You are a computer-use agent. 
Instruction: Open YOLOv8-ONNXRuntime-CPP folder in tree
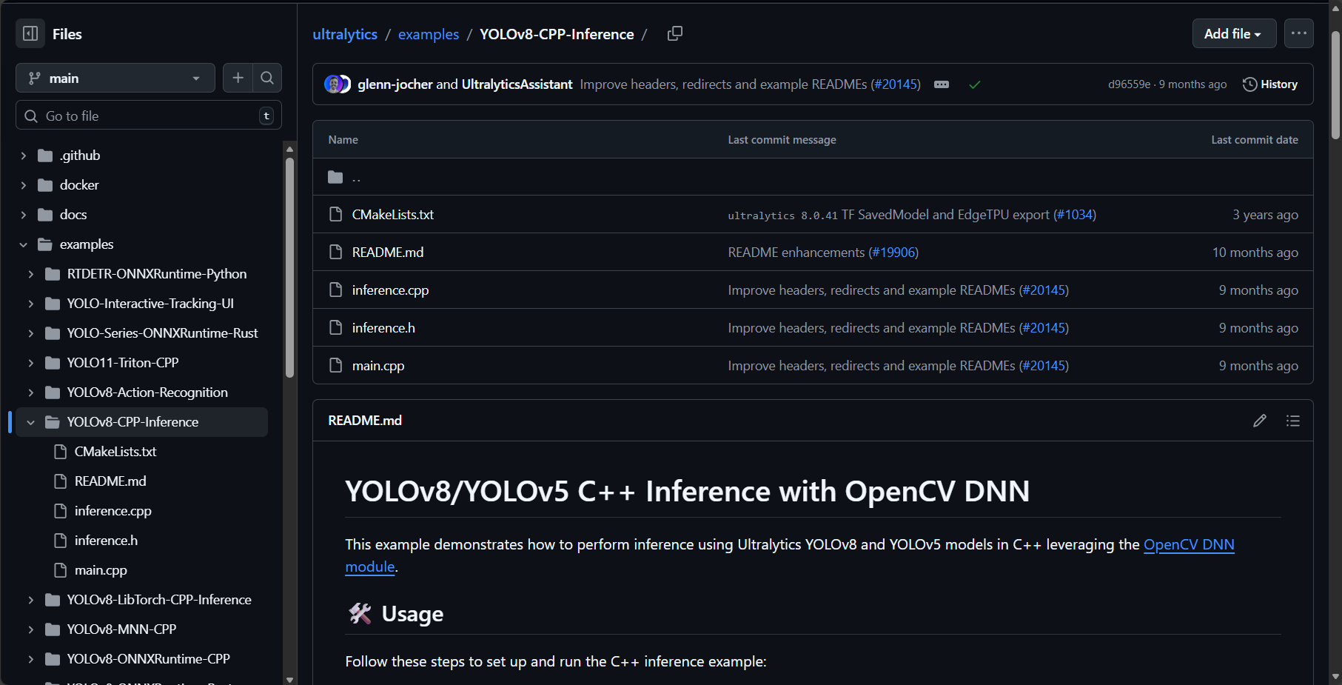point(149,659)
